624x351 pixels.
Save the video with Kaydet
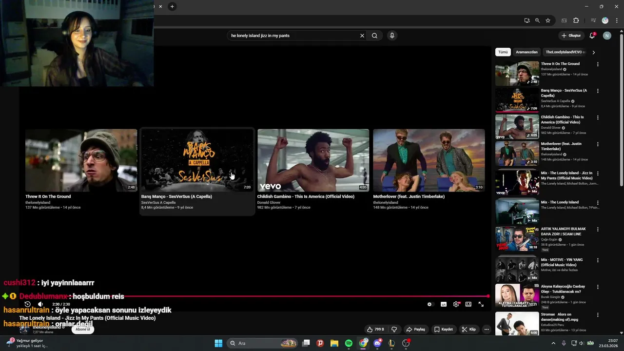point(444,330)
